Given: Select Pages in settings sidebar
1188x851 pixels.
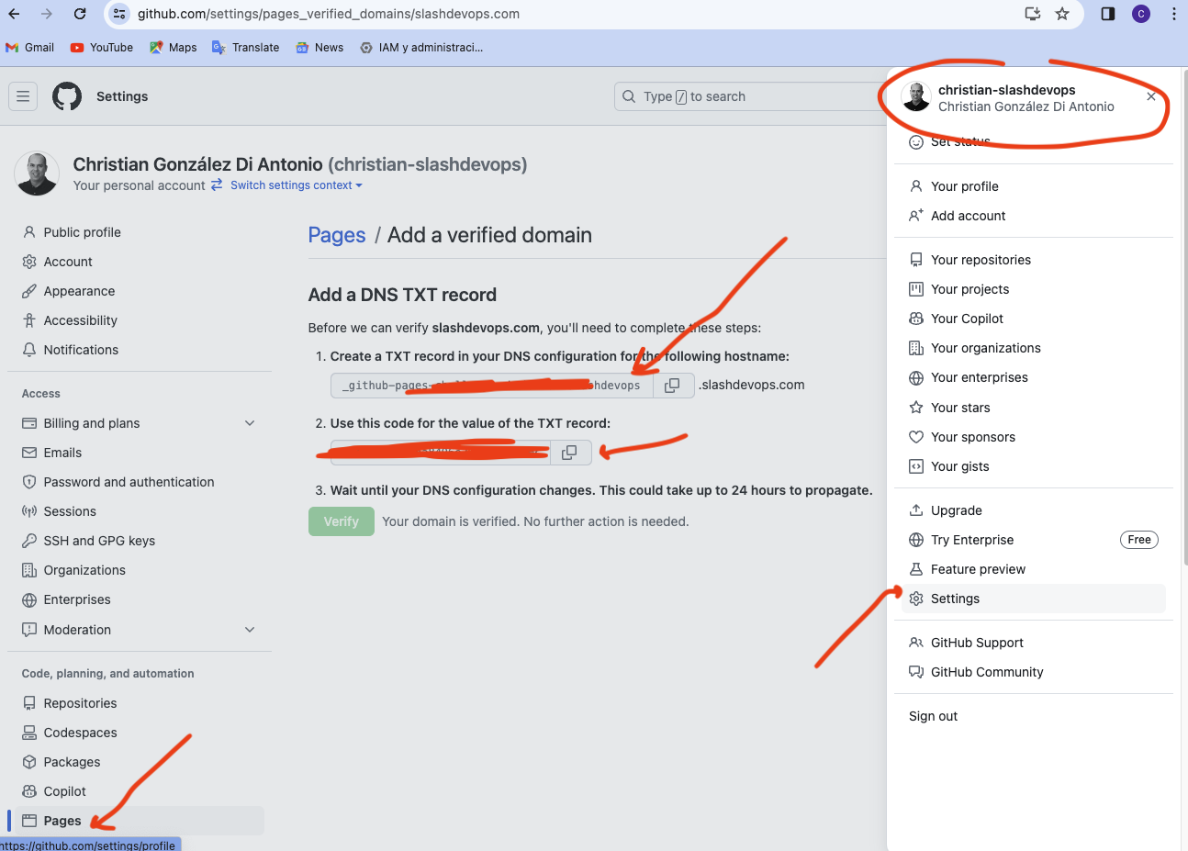Looking at the screenshot, I should click(x=140, y=821).
